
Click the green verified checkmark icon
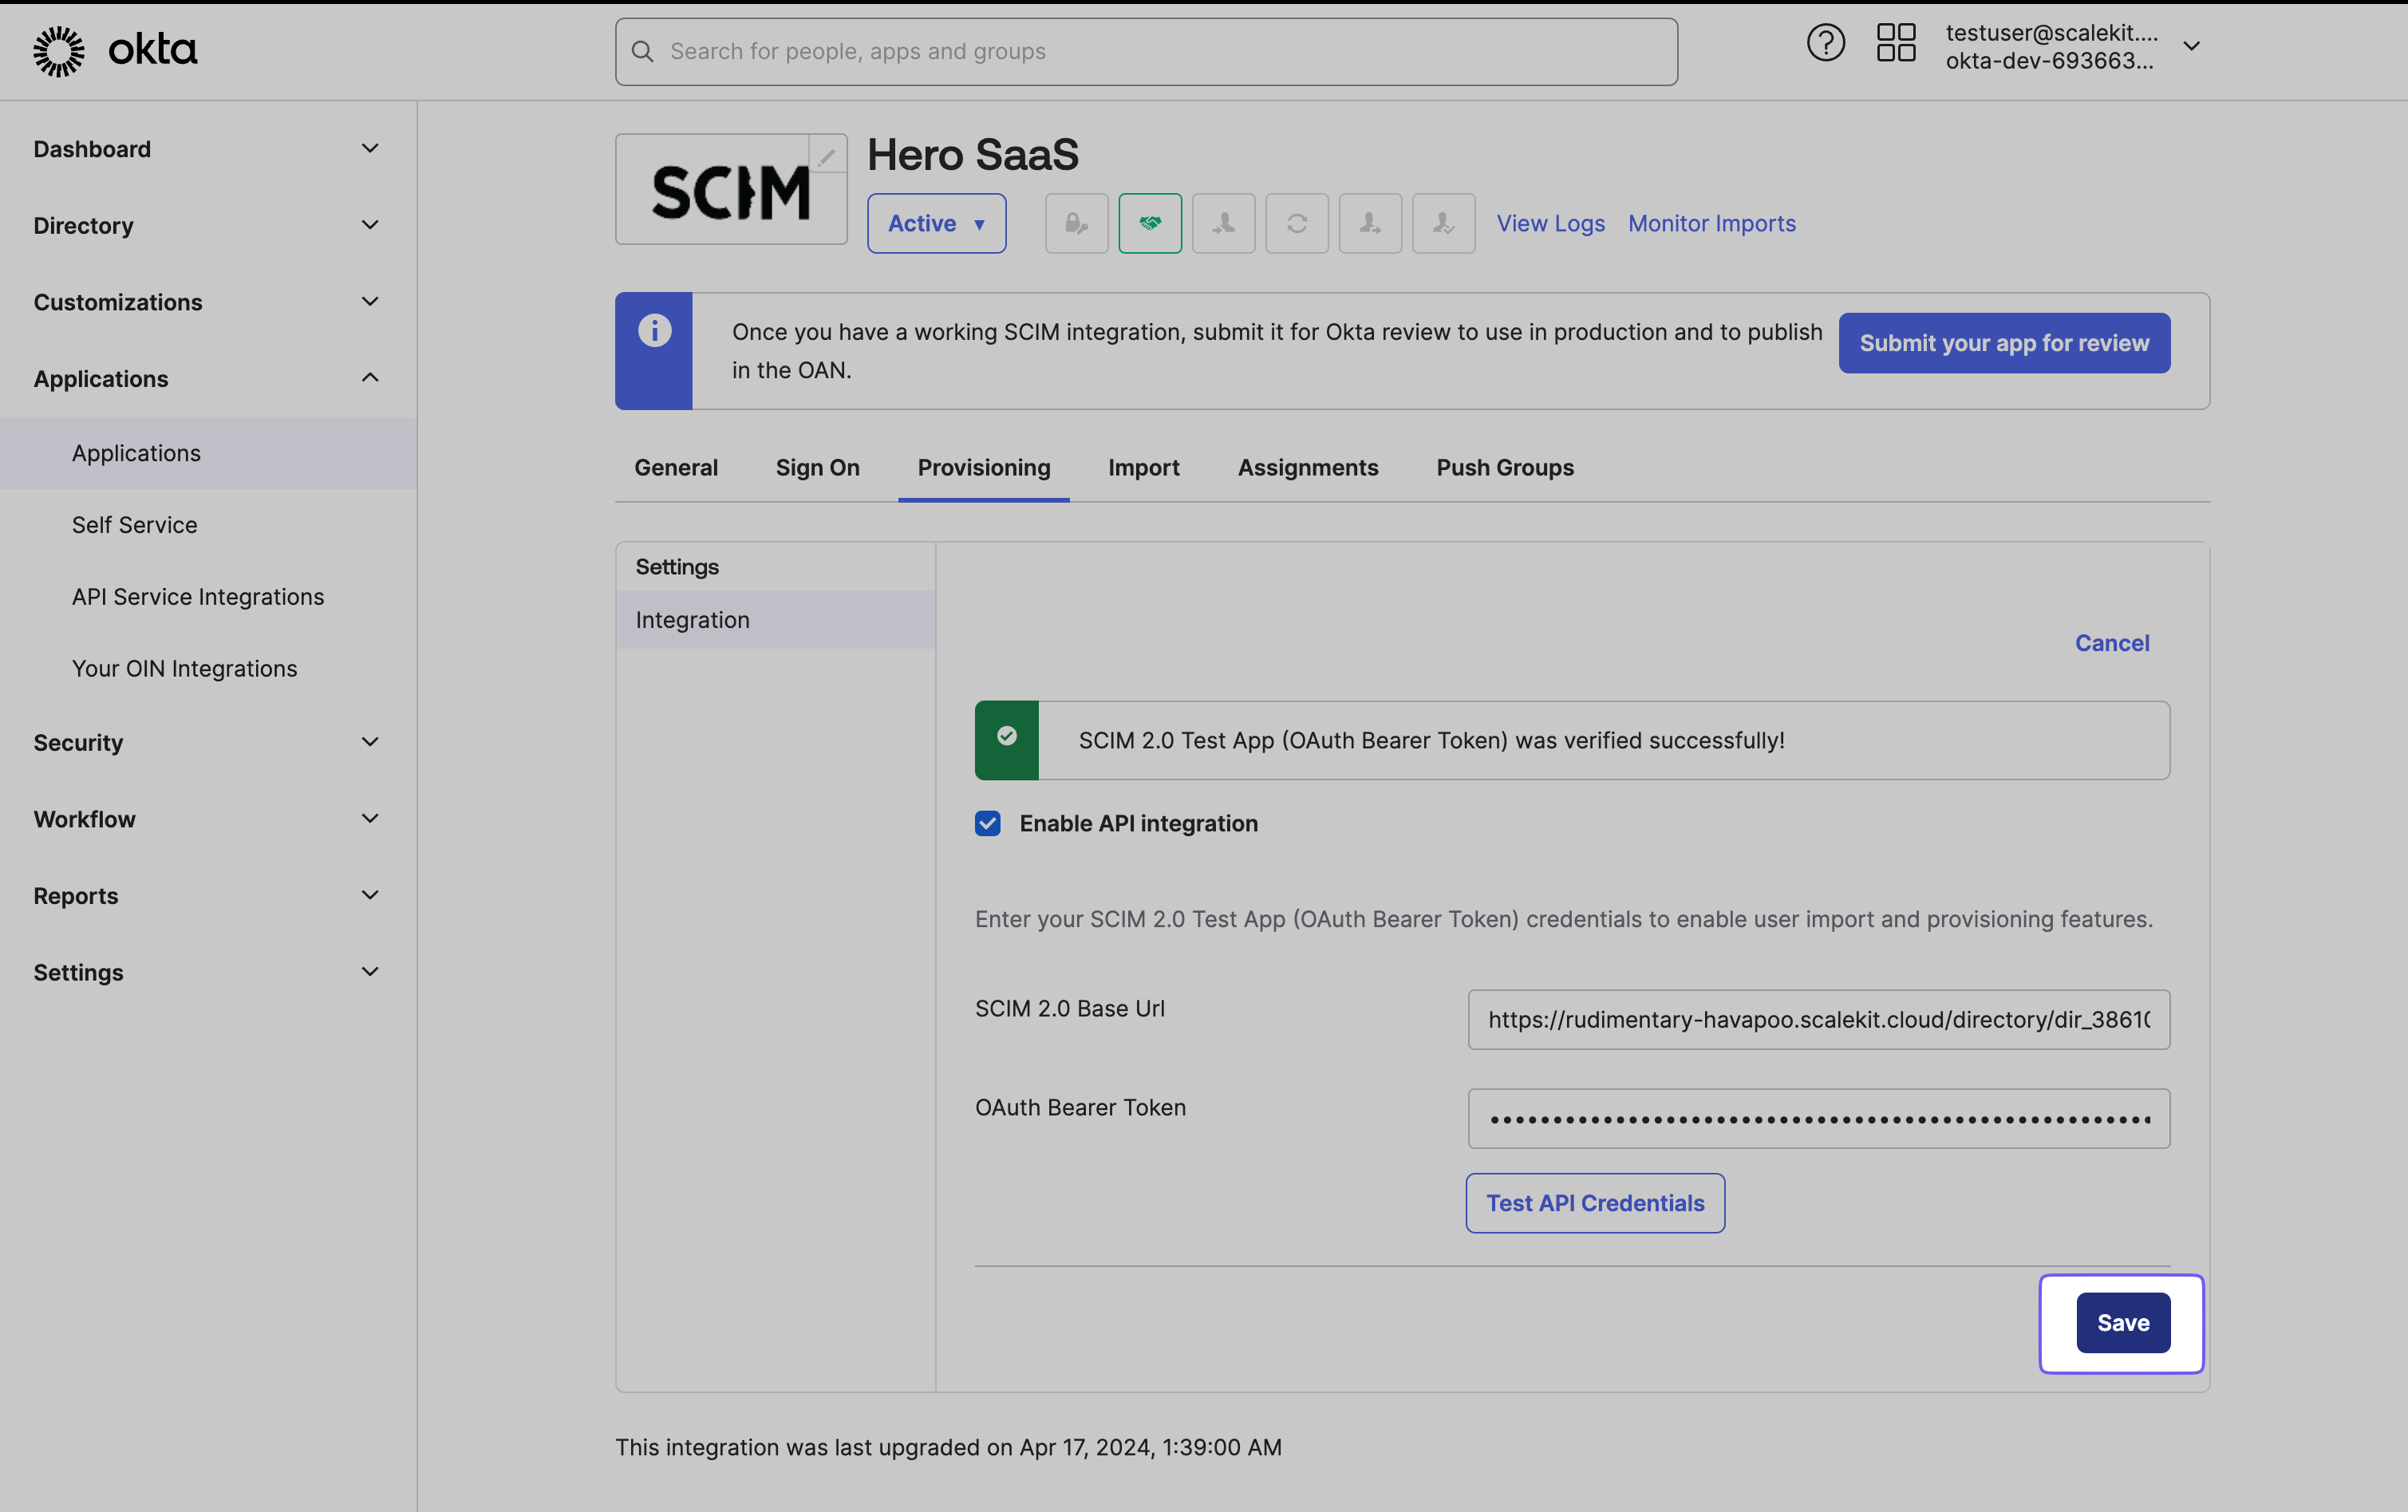1006,736
